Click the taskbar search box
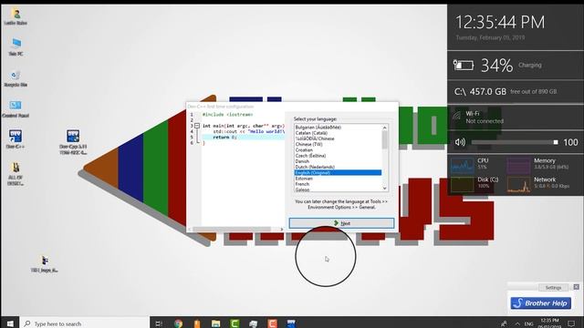Image resolution: width=584 pixels, height=328 pixels. [x=85, y=323]
